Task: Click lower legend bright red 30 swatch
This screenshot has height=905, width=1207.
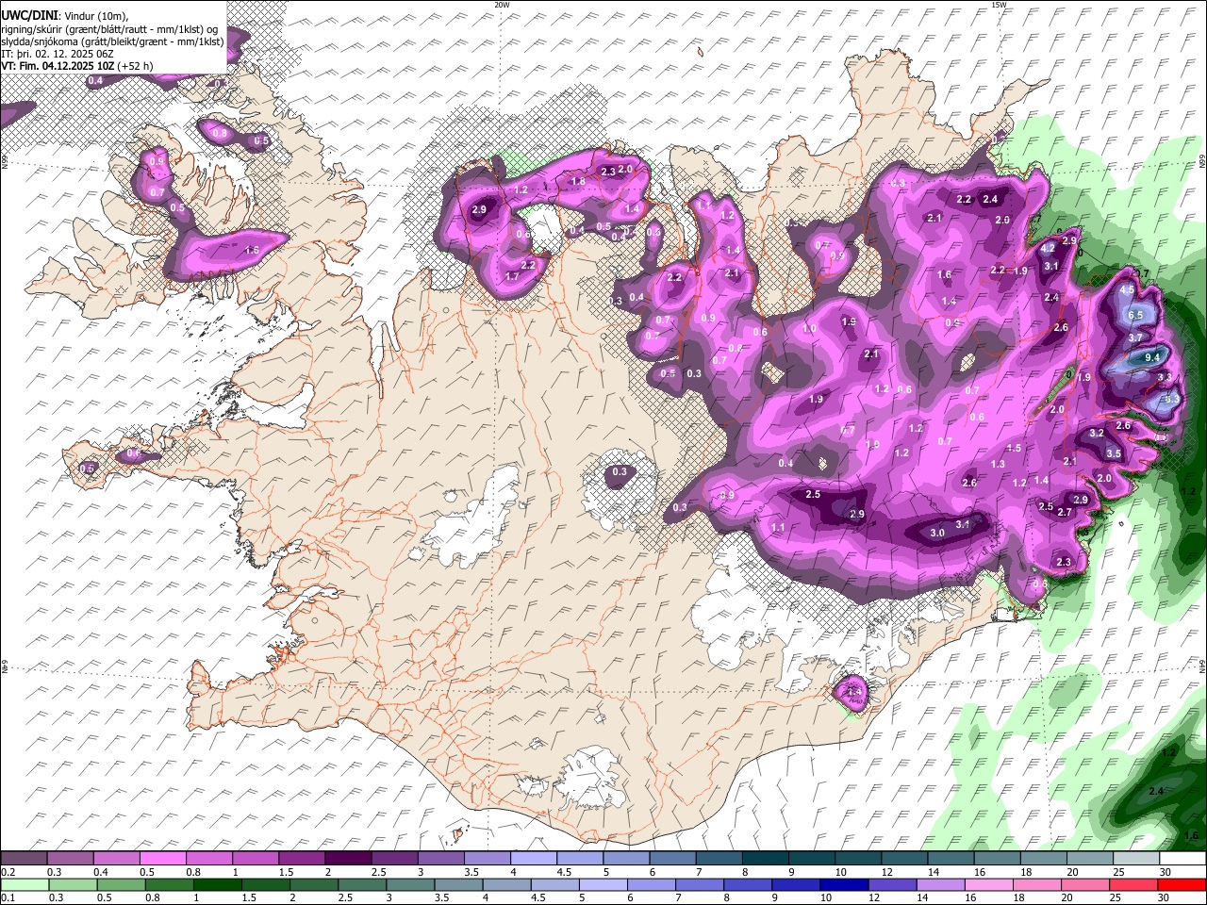Action: (1181, 885)
